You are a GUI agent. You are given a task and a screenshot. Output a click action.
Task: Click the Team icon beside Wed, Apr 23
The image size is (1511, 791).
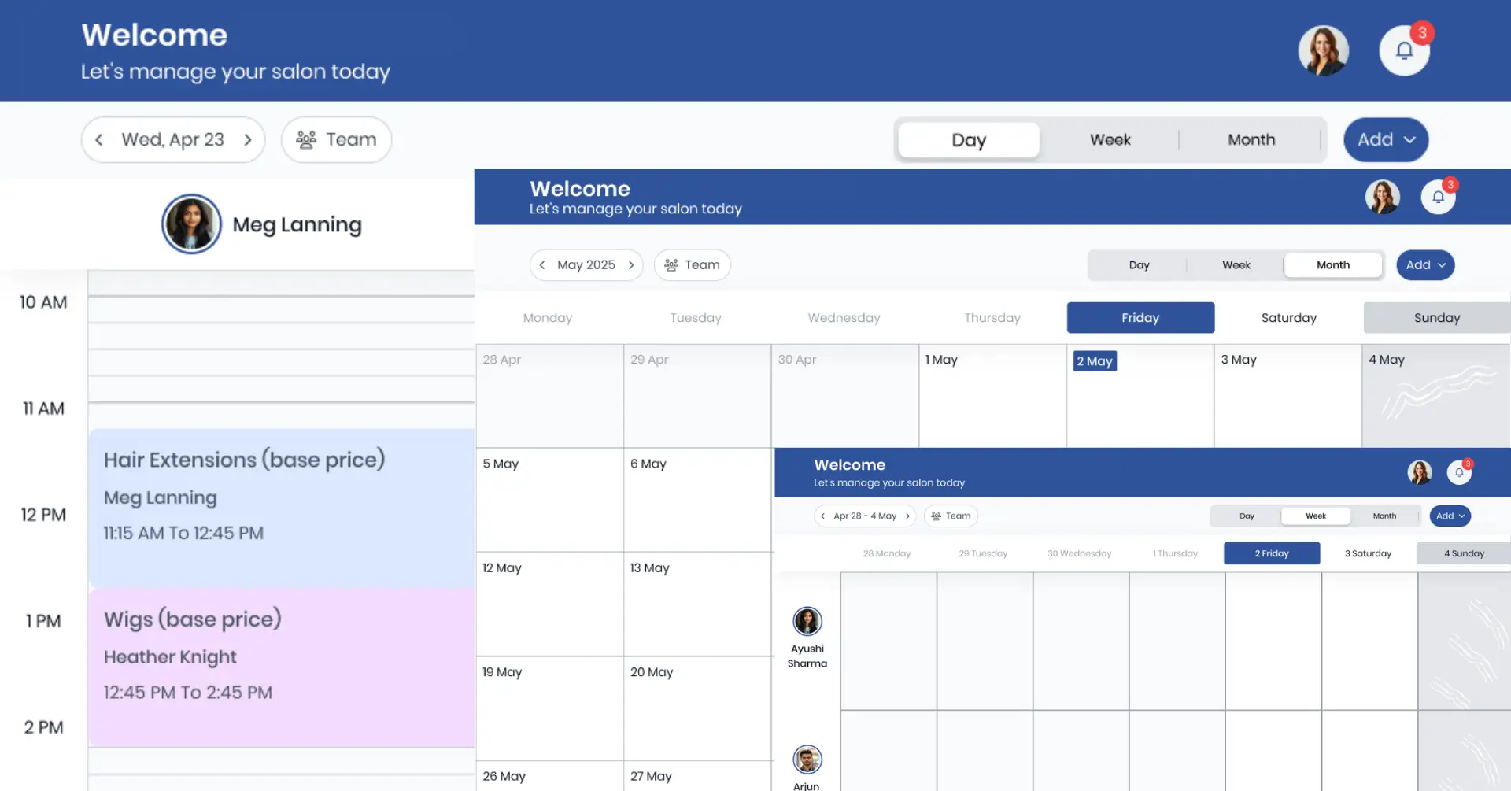tap(307, 139)
